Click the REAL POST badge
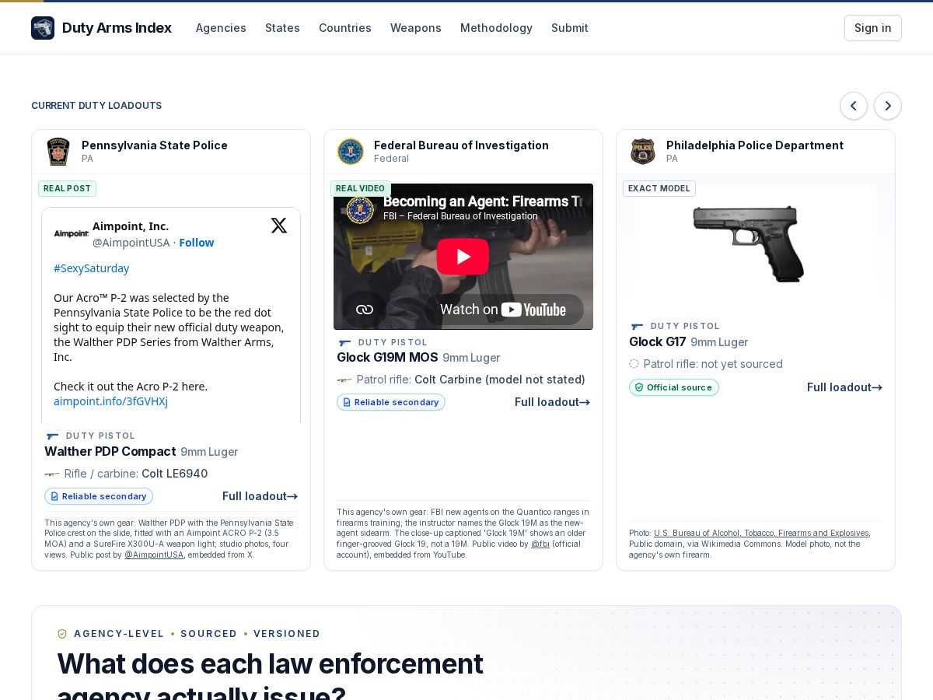This screenshot has height=700, width=933. coord(67,188)
